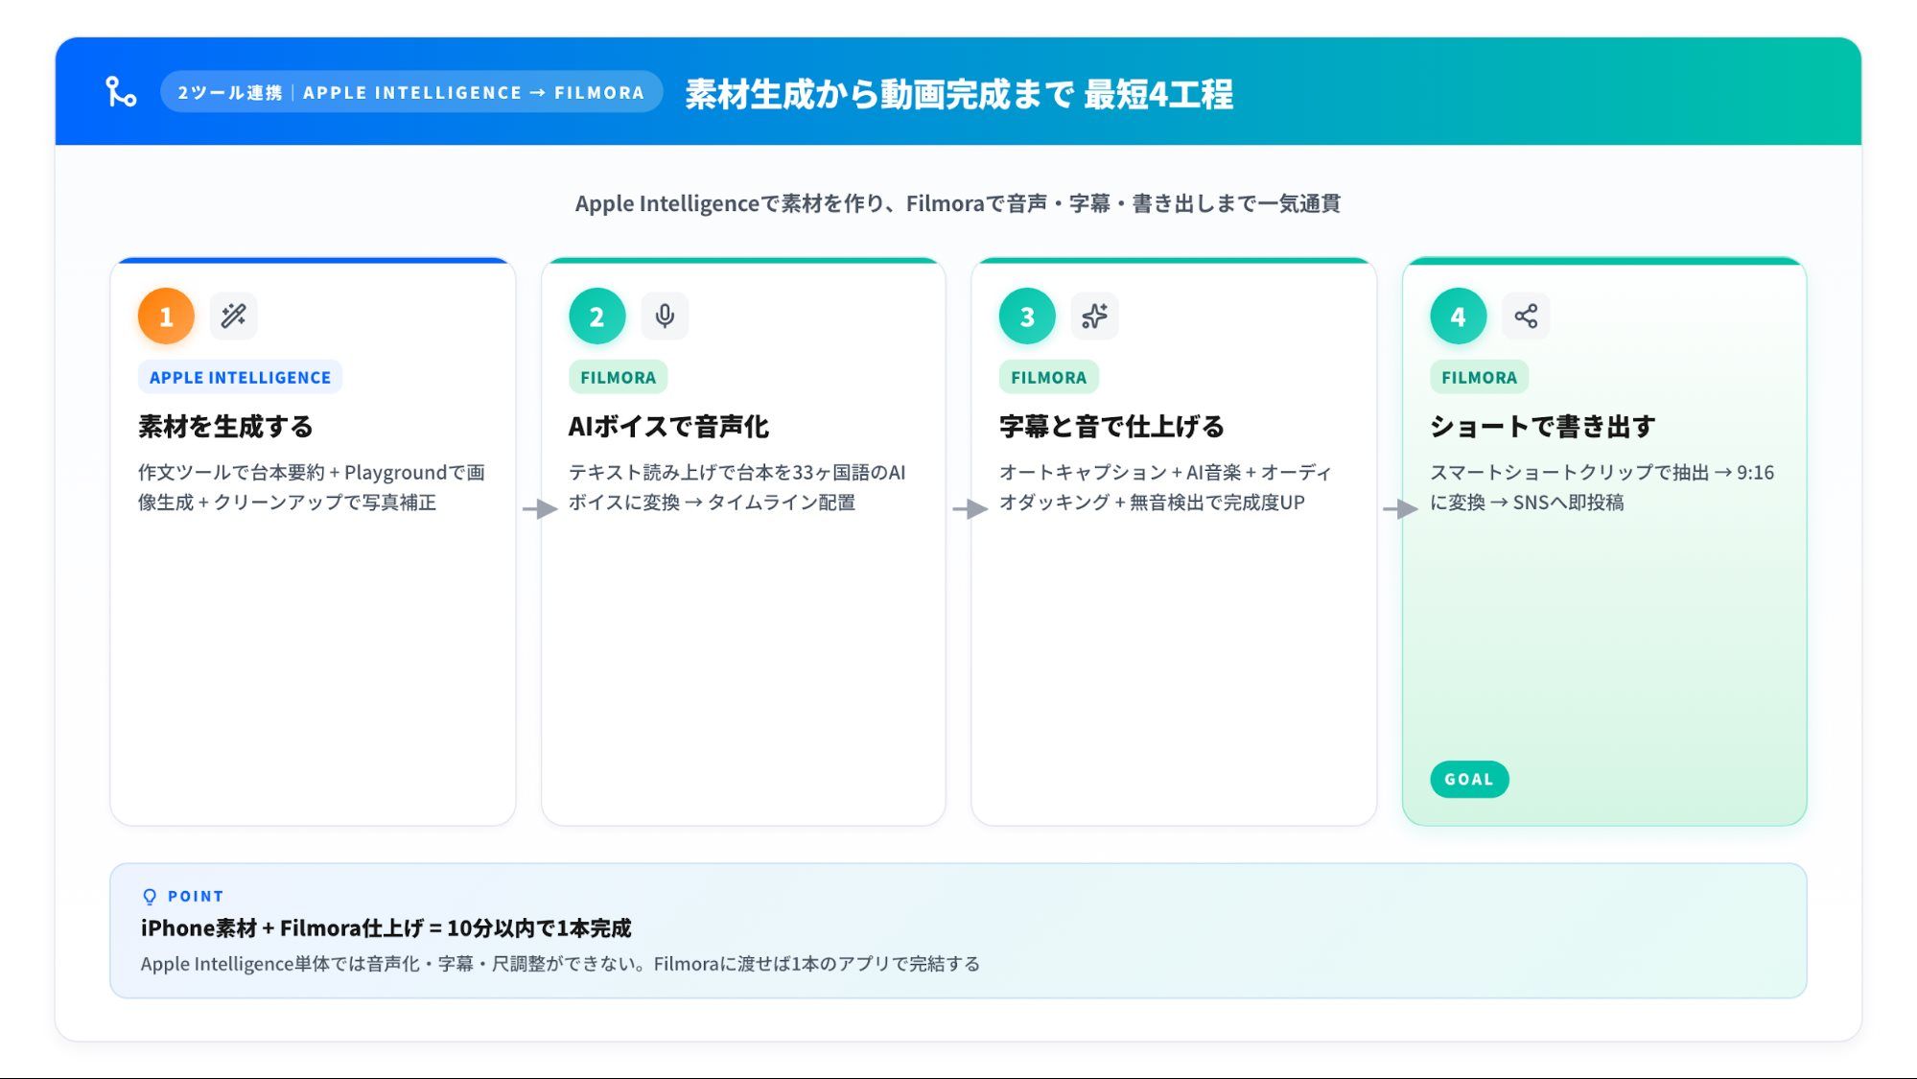Screen dimensions: 1917x1079
Task: Click the note starting Apple Intelligence単体では
Action: coord(560,964)
